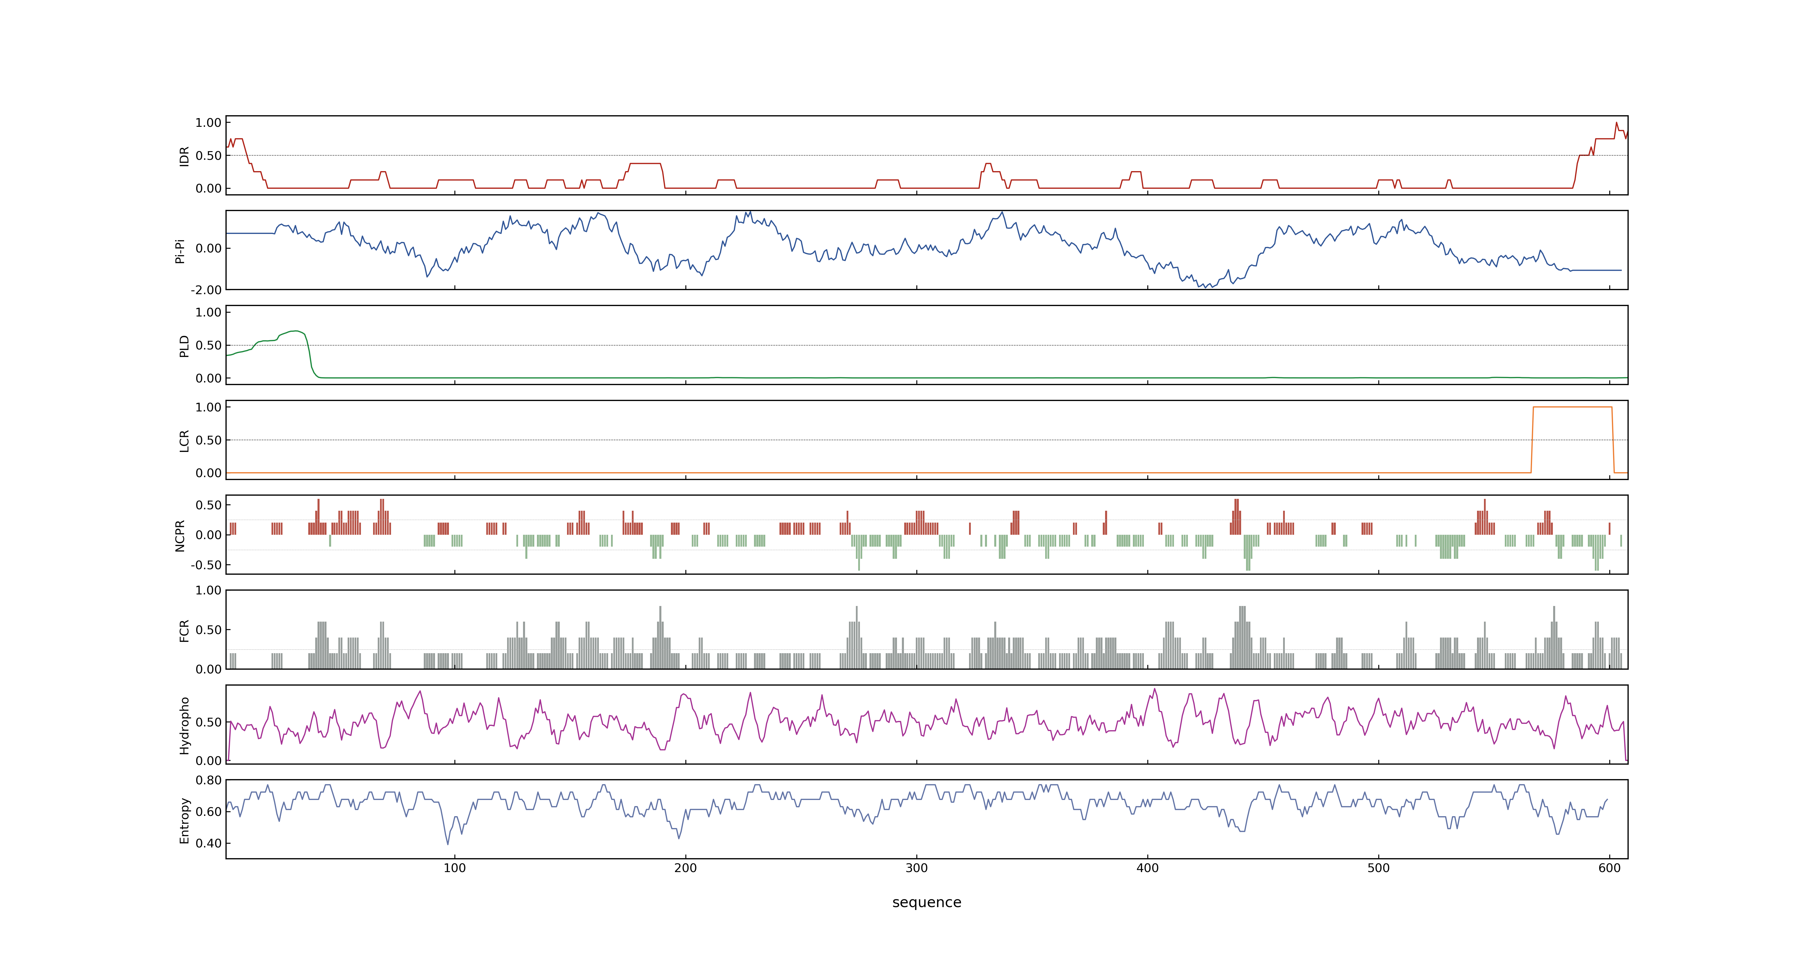This screenshot has height=965, width=1809.
Task: Click the -2.00 tick of Pi-Pi panel
Action: pyautogui.click(x=206, y=290)
